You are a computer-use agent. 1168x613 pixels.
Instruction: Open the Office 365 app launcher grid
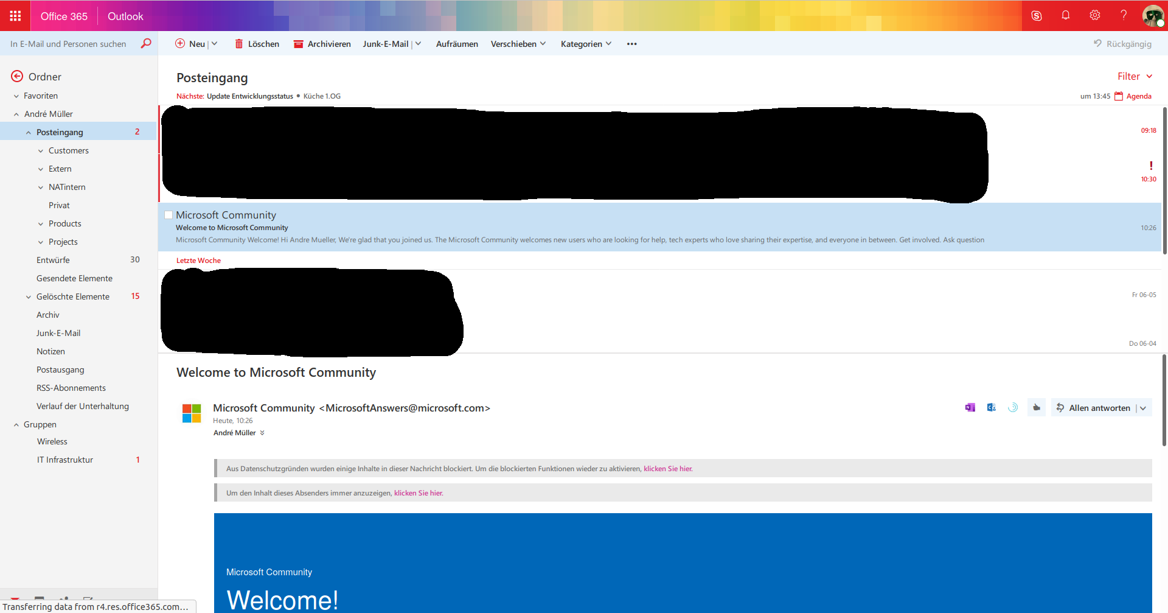click(15, 16)
